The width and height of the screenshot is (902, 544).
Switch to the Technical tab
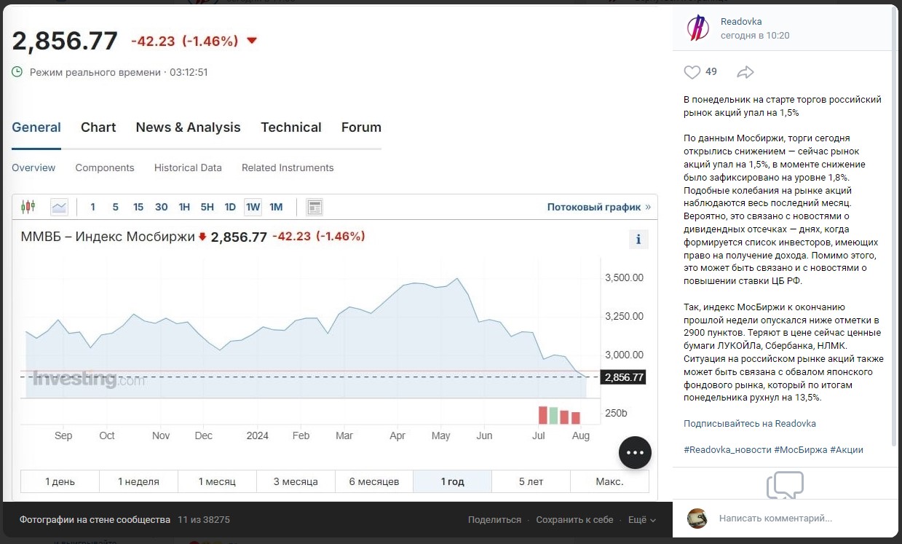coord(291,127)
